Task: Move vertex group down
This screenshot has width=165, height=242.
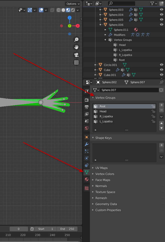Action: pyautogui.click(x=161, y=128)
